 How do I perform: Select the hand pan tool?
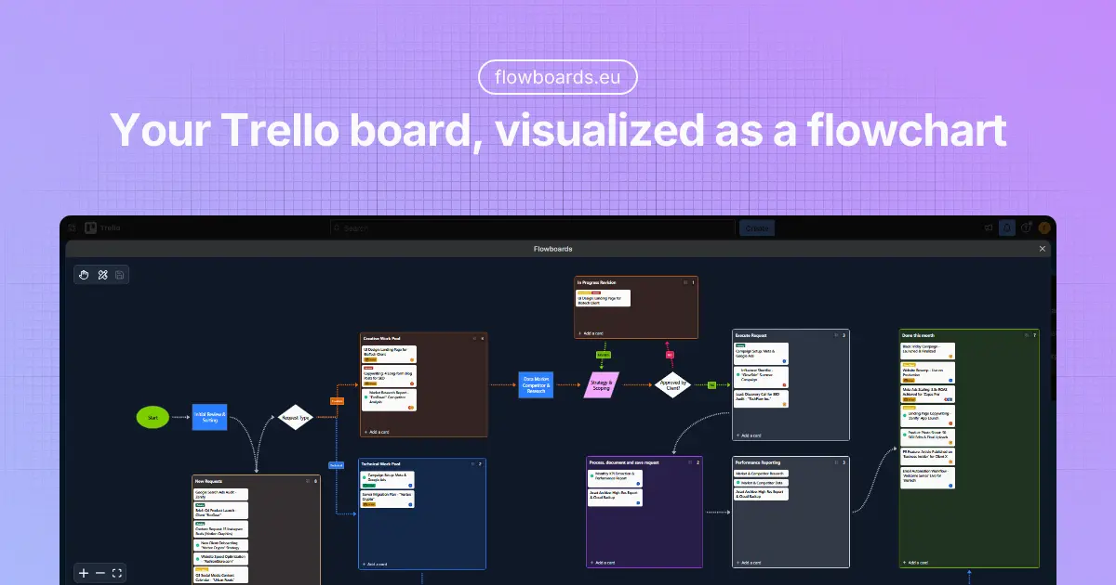[85, 275]
